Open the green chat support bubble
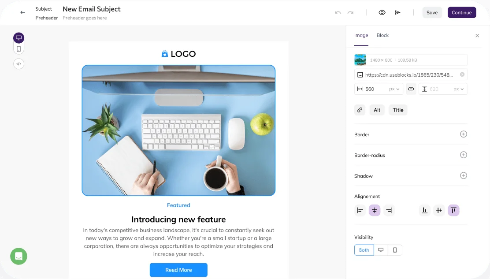Viewport: 490px width, 279px height. point(19,256)
